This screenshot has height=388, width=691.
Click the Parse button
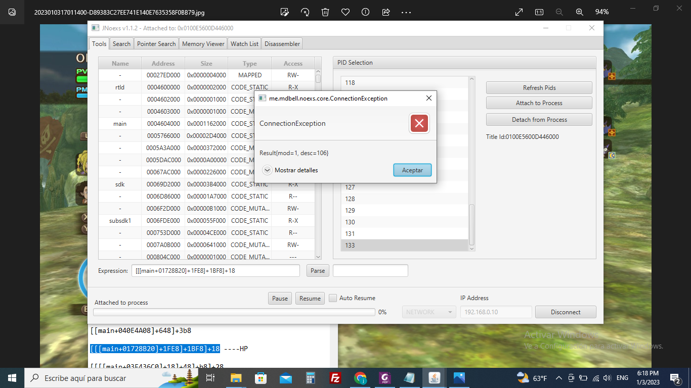[x=318, y=271]
